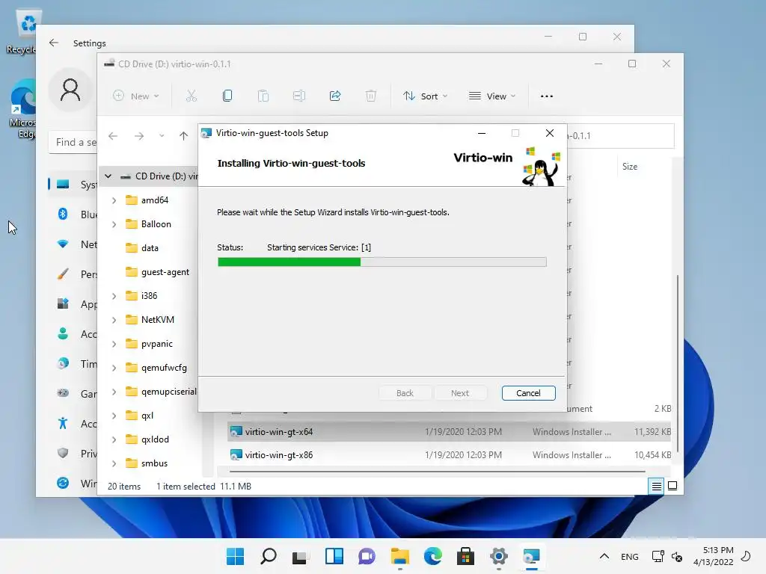Open taskbar Search
The image size is (766, 574).
click(269, 556)
